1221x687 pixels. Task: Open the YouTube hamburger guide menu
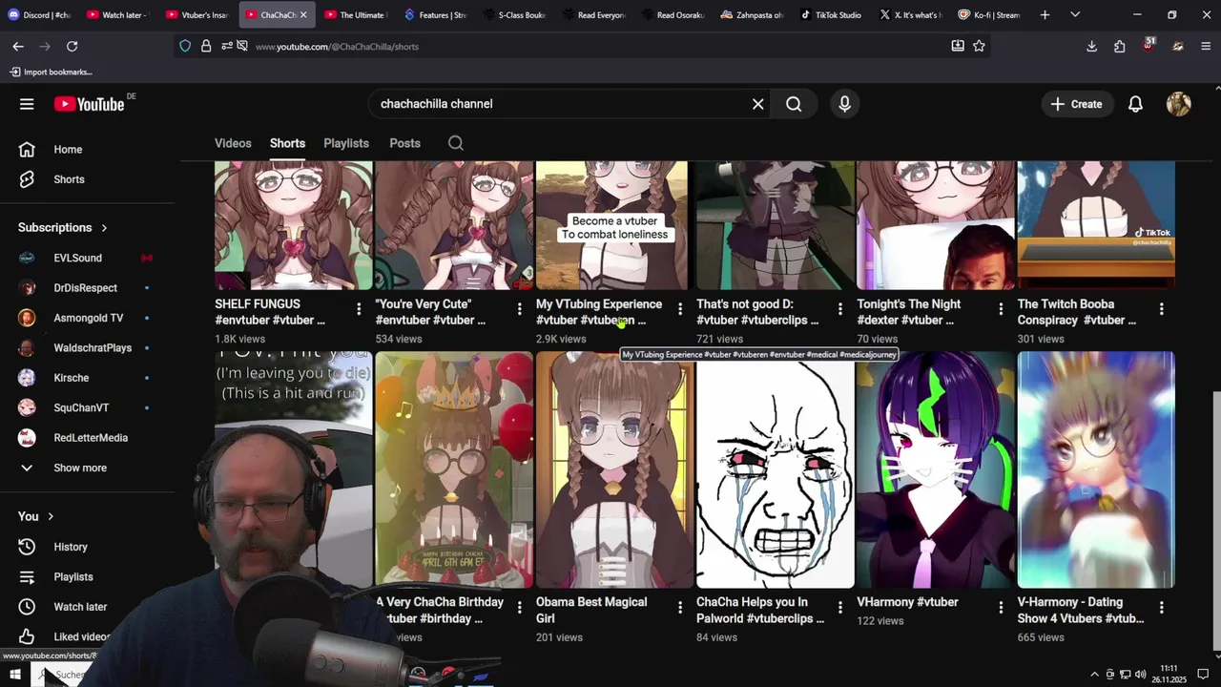point(27,104)
